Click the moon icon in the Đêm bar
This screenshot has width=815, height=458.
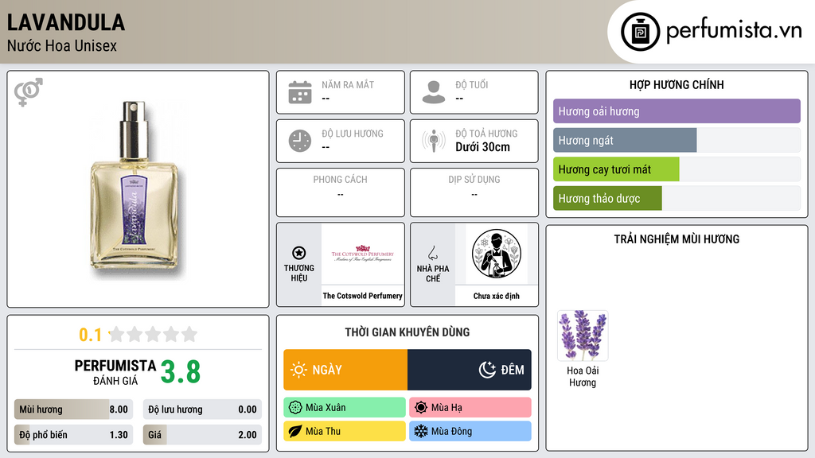click(x=487, y=370)
